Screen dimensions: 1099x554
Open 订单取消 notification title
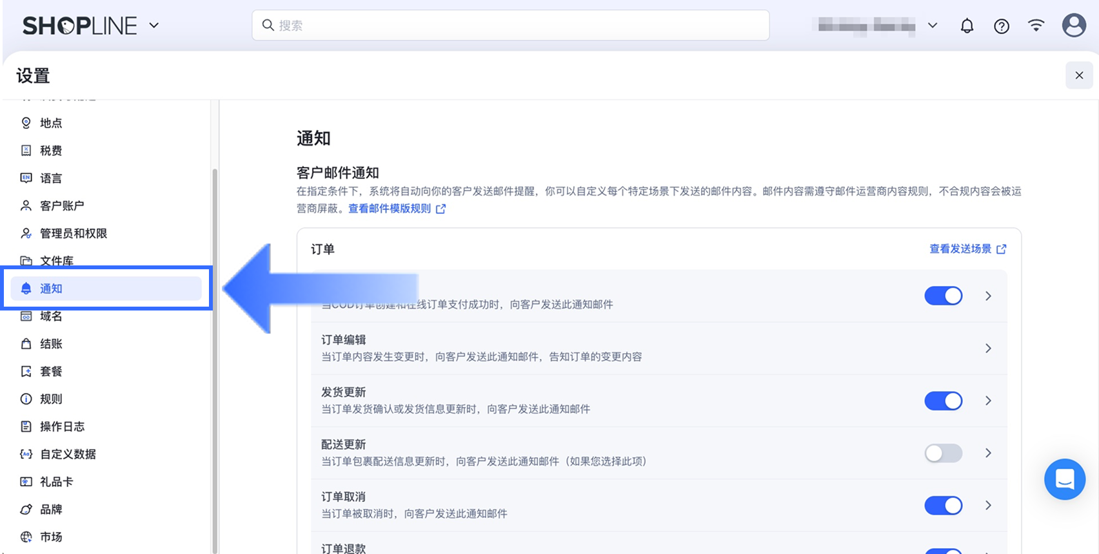(344, 497)
